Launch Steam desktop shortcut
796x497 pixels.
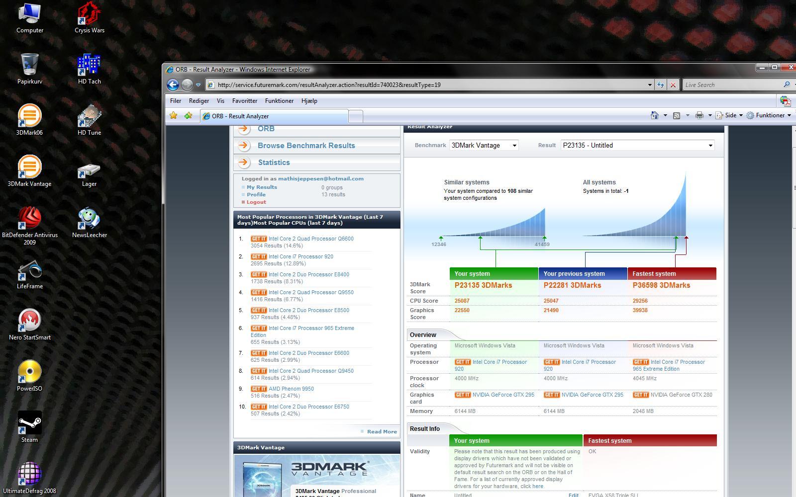pos(29,427)
